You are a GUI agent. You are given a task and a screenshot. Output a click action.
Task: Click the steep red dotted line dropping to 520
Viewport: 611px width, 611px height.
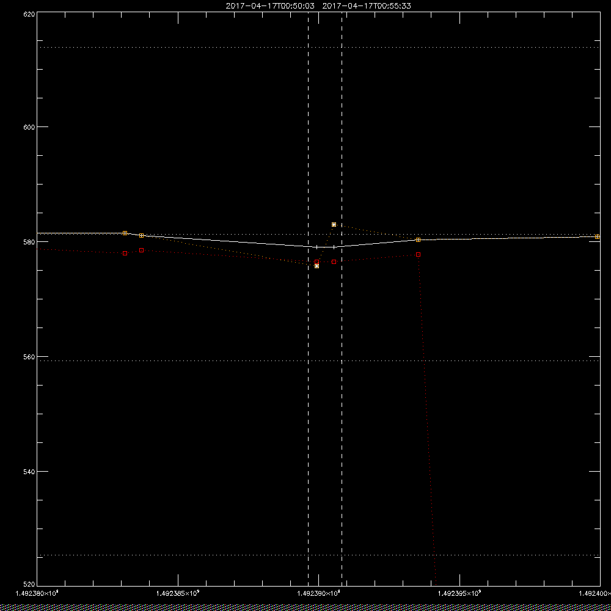(x=427, y=421)
